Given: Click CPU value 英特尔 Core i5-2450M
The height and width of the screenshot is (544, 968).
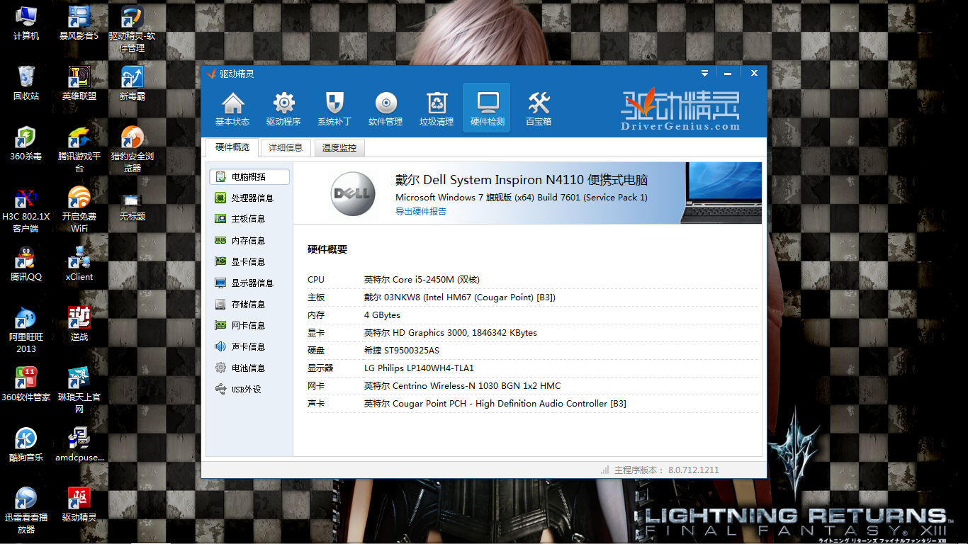Looking at the screenshot, I should click(422, 279).
